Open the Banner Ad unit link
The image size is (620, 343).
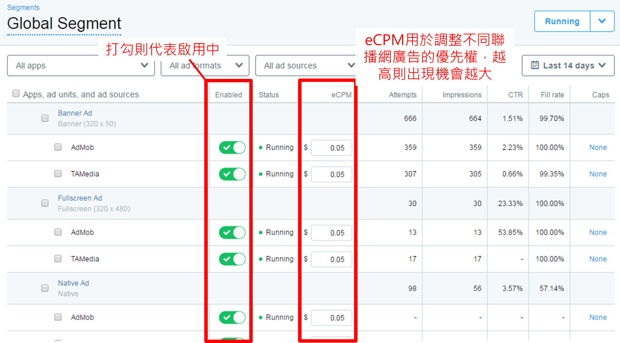[75, 113]
